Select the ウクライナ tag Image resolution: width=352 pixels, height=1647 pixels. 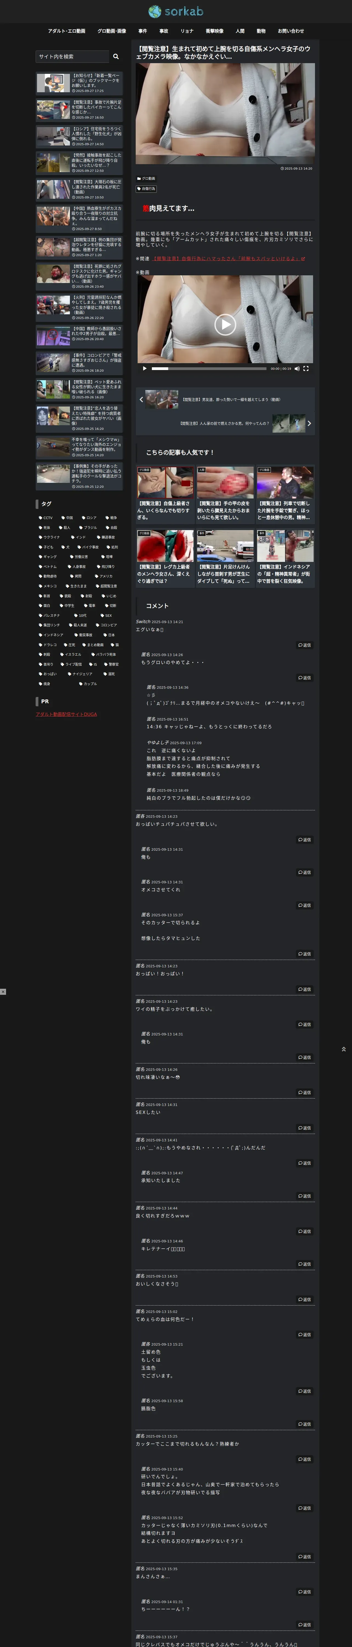49,537
